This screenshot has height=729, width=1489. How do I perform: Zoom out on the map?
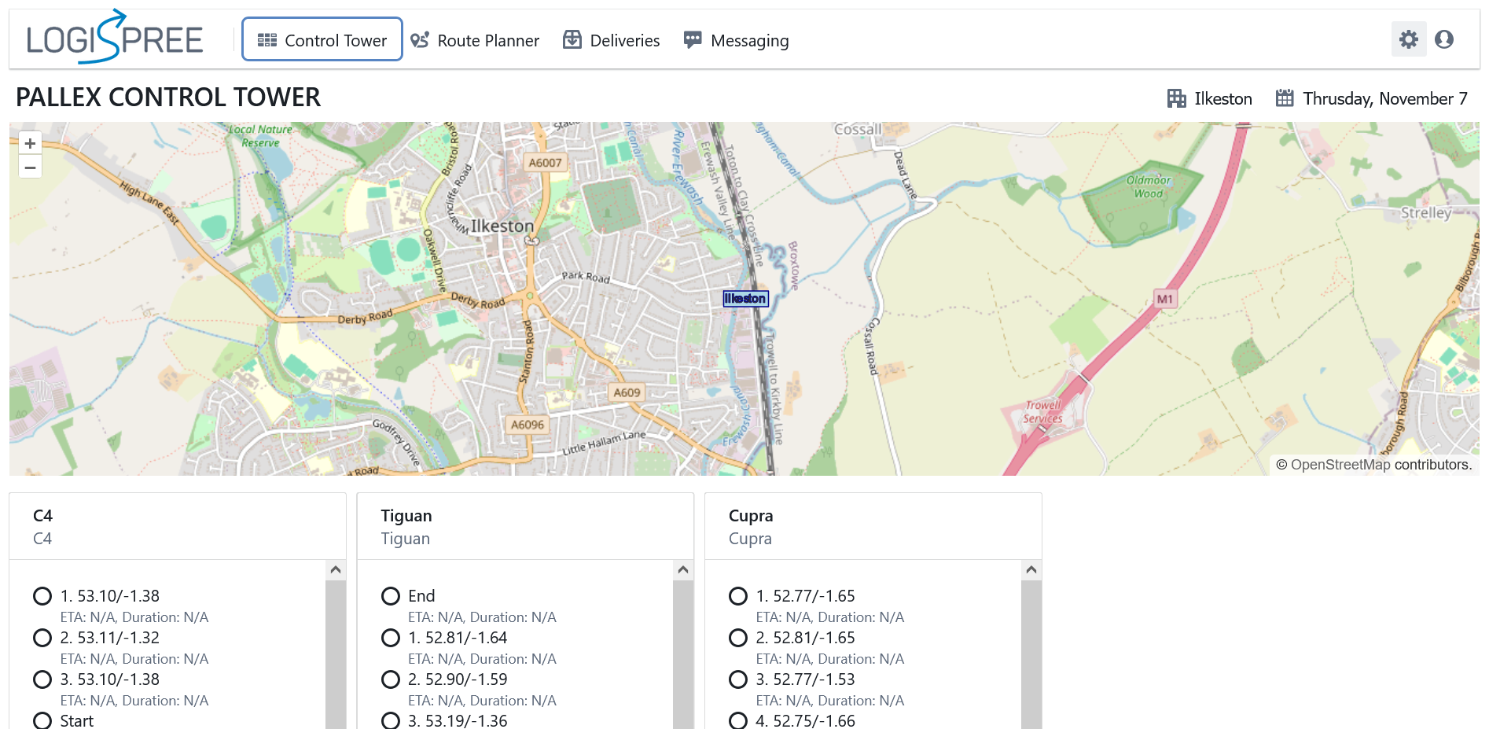pyautogui.click(x=30, y=168)
